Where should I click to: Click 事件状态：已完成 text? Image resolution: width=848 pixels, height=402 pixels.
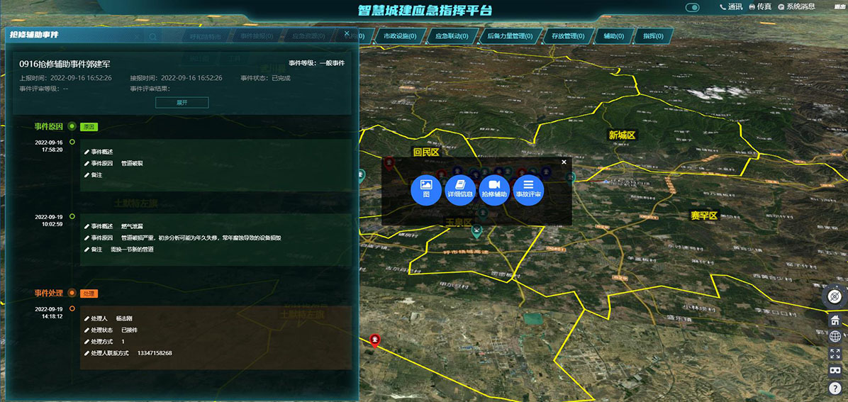tap(266, 78)
